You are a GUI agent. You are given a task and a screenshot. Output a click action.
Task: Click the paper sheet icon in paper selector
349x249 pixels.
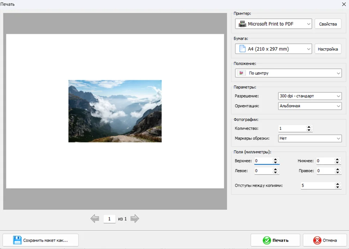(242, 49)
